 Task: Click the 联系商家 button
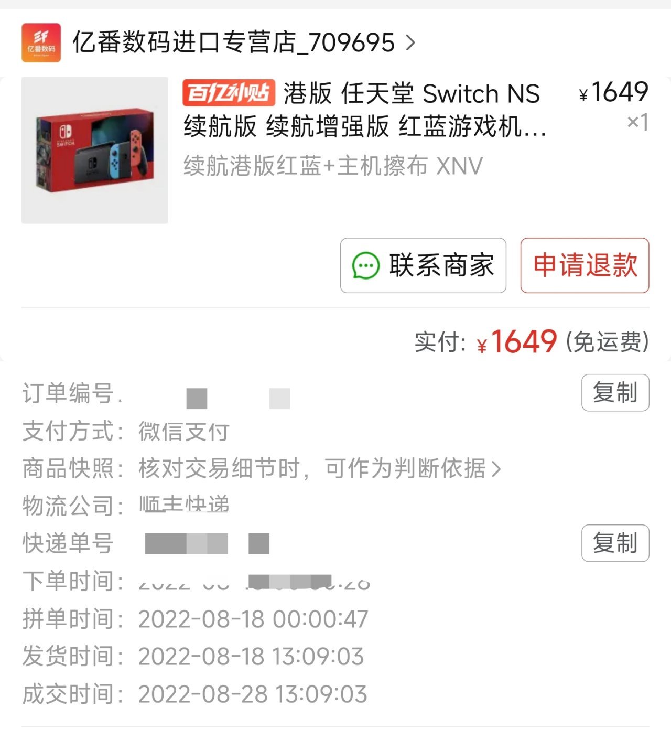423,265
